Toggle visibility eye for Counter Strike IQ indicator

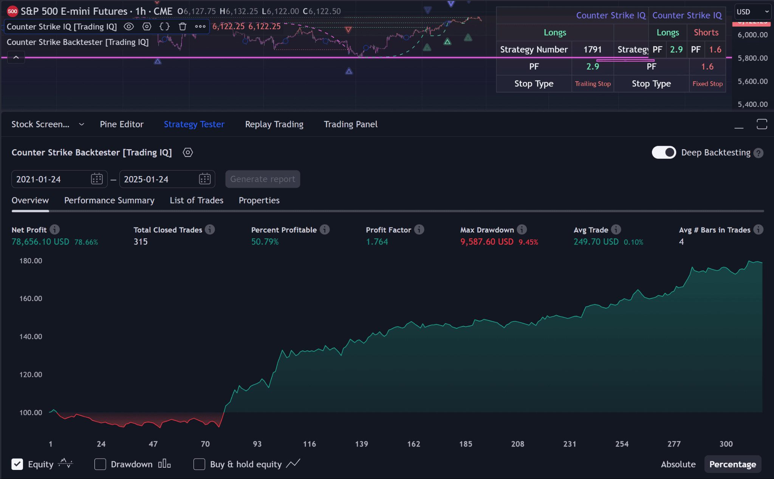point(129,26)
